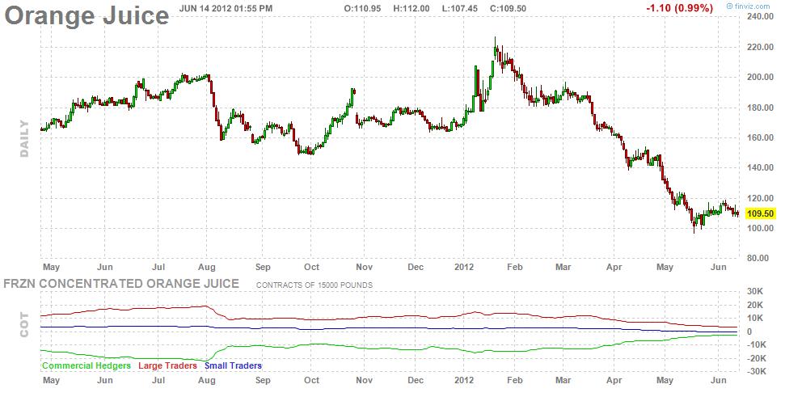Click the Mar label under COT chart
This screenshot has width=785, height=397.
[x=563, y=381]
